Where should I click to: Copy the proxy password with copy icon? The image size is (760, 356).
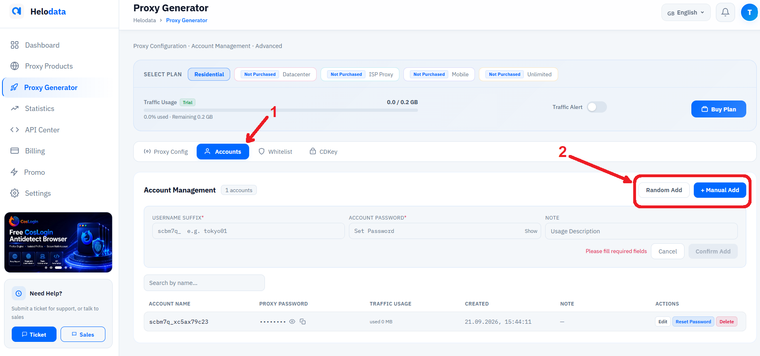pos(302,322)
